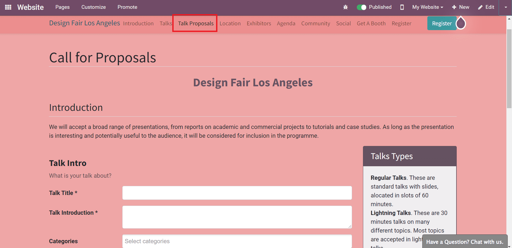The width and height of the screenshot is (512, 248).
Task: Click the debug bug icon in the toolbar
Action: tap(345, 7)
